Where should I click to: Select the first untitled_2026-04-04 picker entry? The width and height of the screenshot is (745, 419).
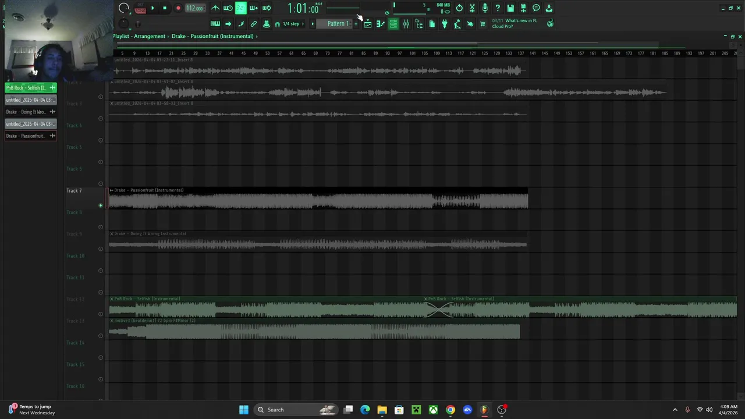[31, 100]
